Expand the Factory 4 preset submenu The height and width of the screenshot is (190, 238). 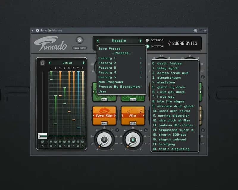(x=121, y=72)
